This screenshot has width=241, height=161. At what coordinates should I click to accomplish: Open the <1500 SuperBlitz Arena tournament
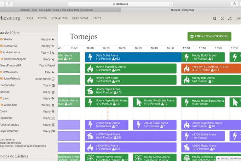coord(211,125)
